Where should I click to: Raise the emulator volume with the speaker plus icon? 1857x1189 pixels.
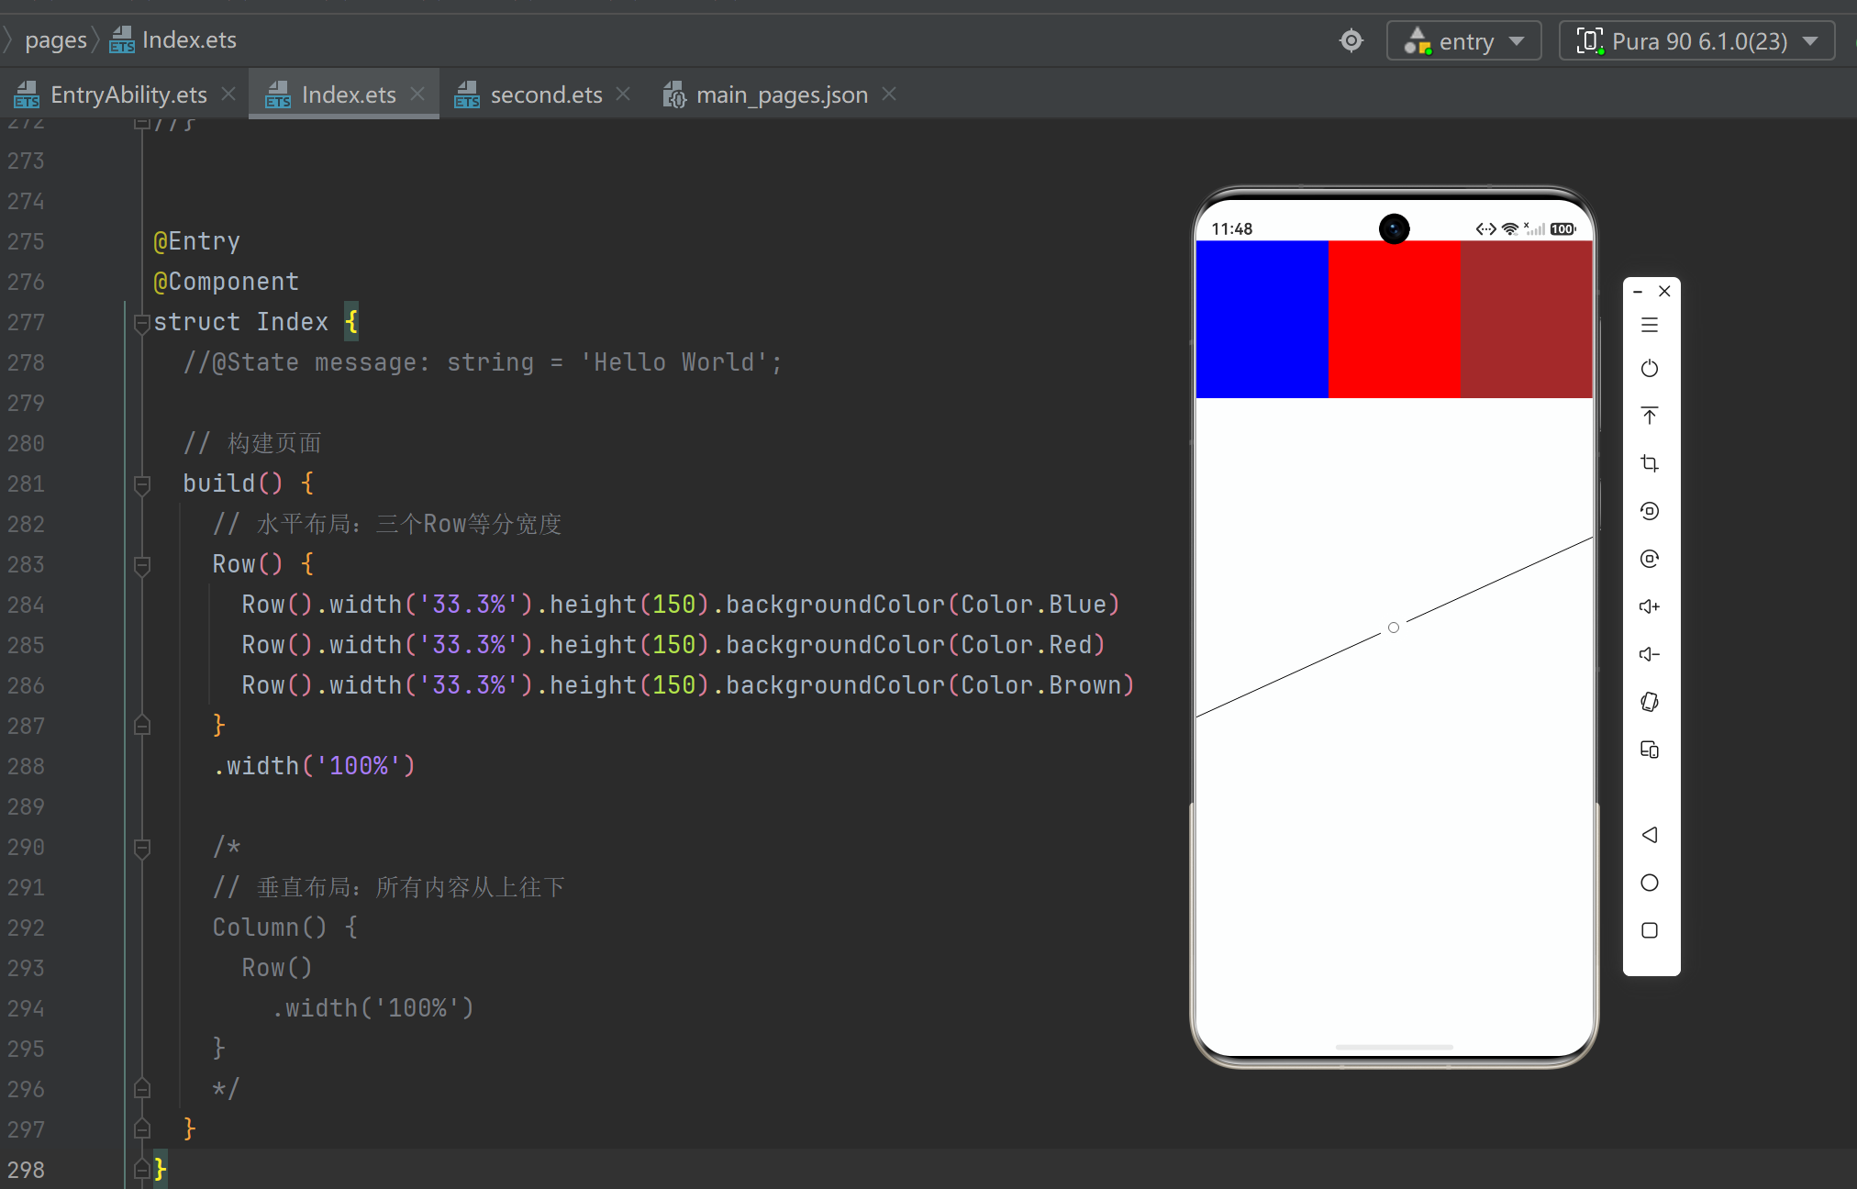(x=1650, y=606)
